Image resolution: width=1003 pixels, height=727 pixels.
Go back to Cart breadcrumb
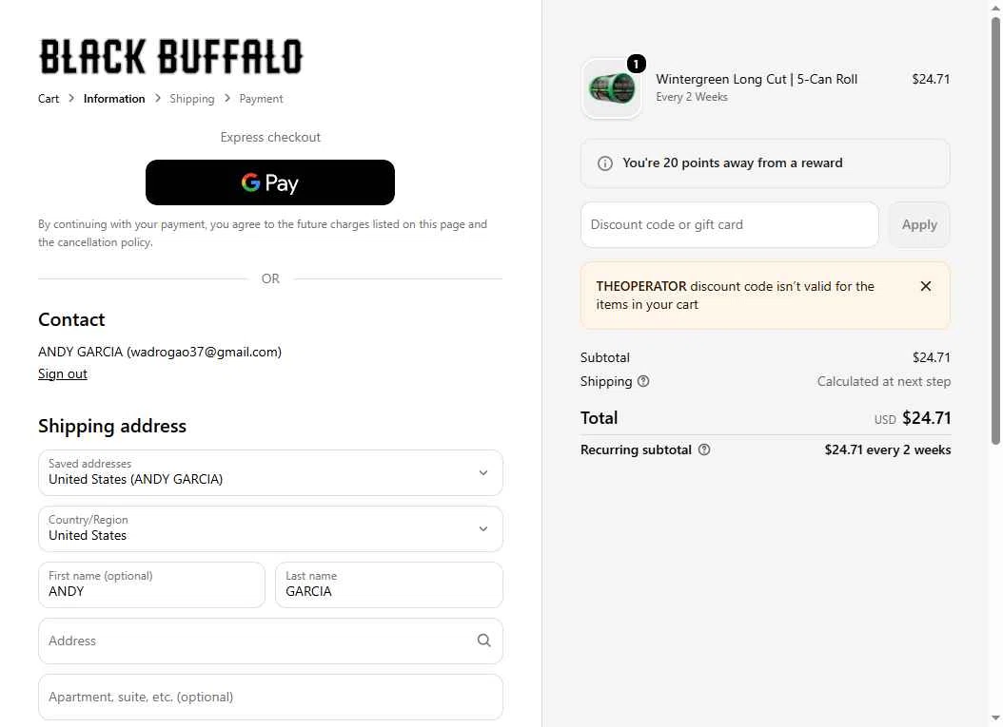48,99
